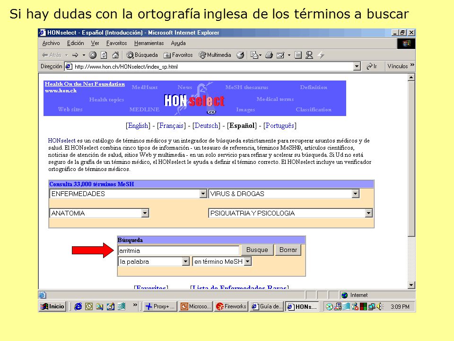Viewport: 454px width, 341px height.
Task: Open the Favoritos menu
Action: coord(116,43)
